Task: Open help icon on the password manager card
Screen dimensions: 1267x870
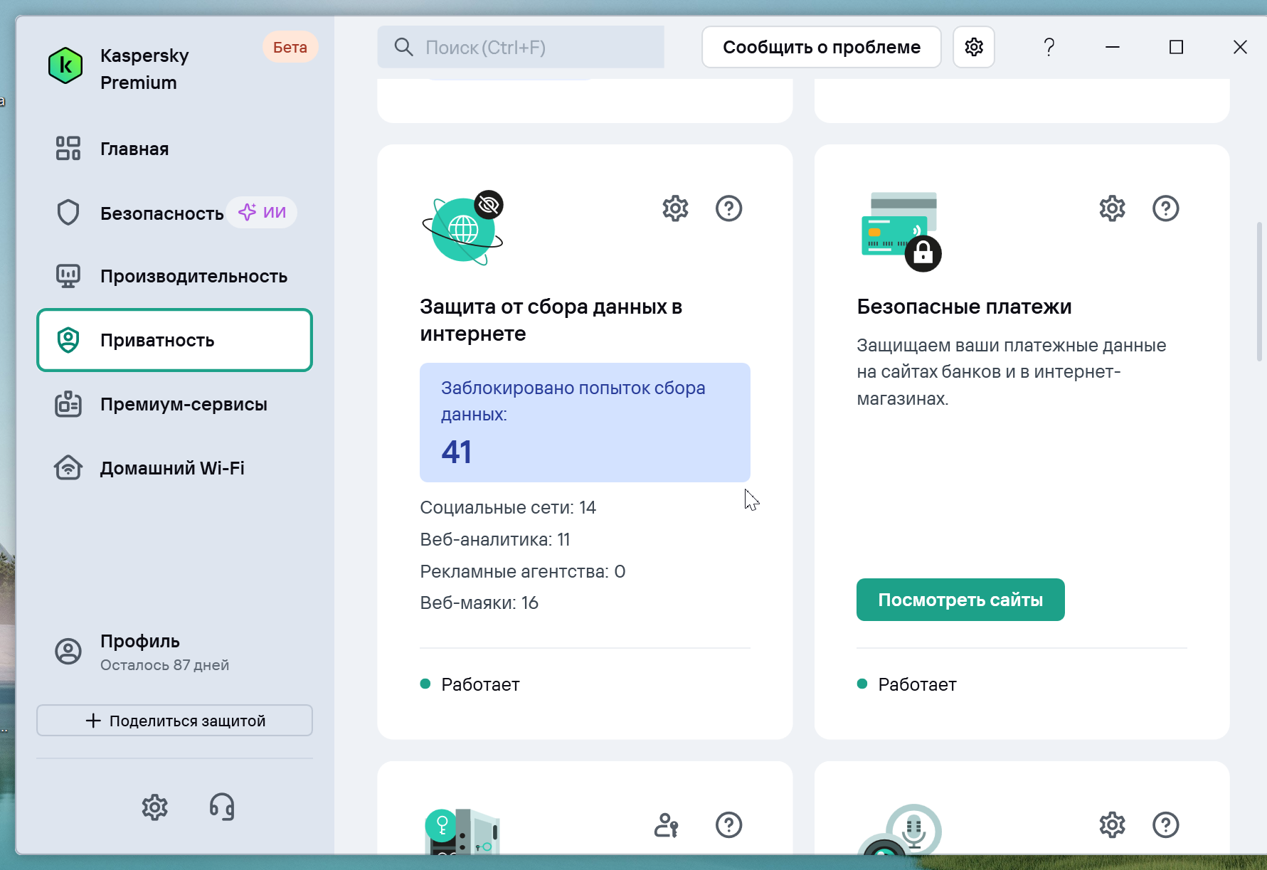Action: tap(728, 825)
